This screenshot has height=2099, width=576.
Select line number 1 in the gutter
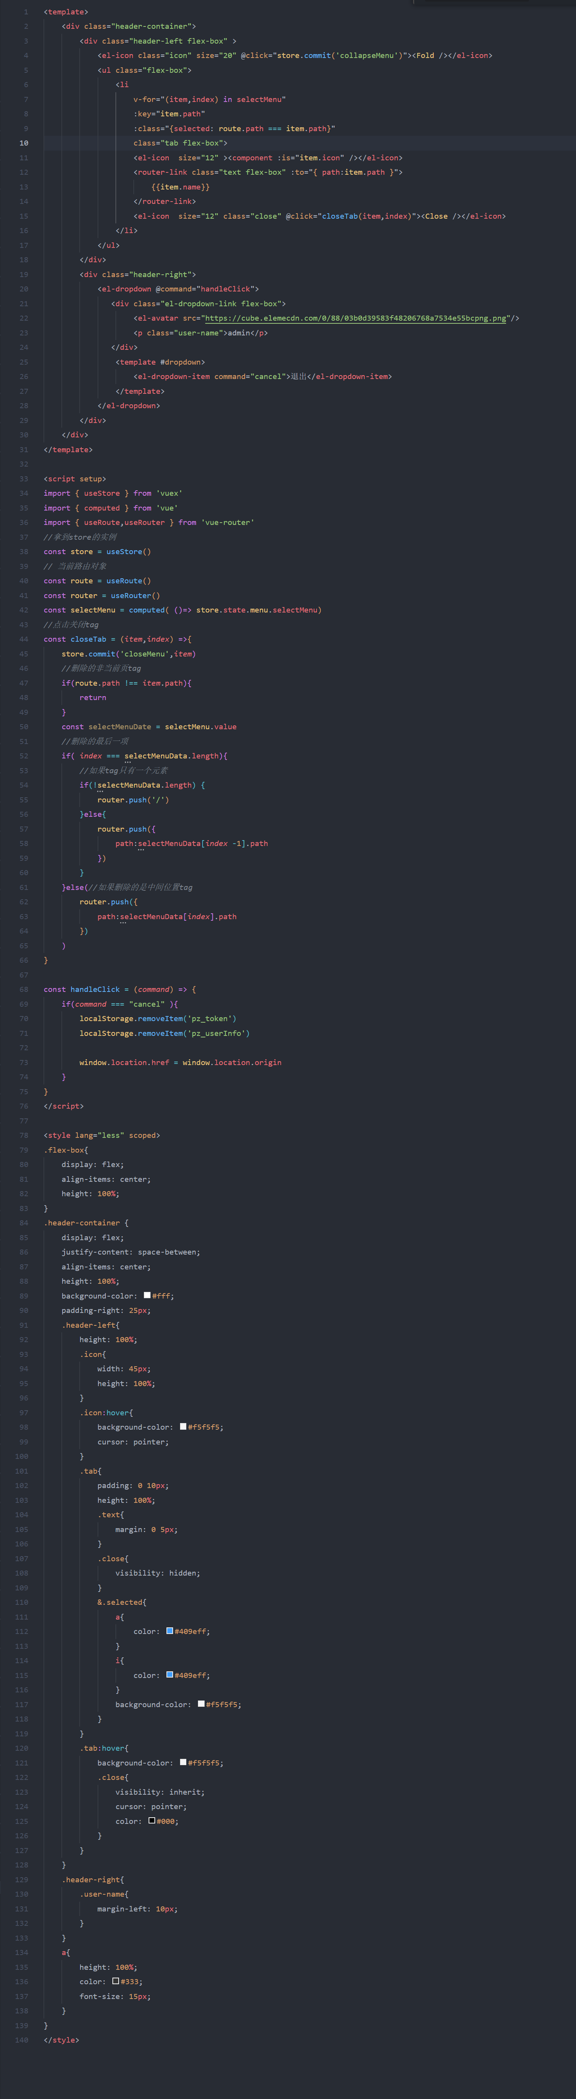(x=25, y=12)
